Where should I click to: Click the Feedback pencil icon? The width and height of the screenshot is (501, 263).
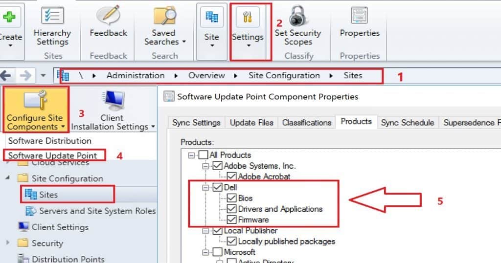[x=108, y=15]
